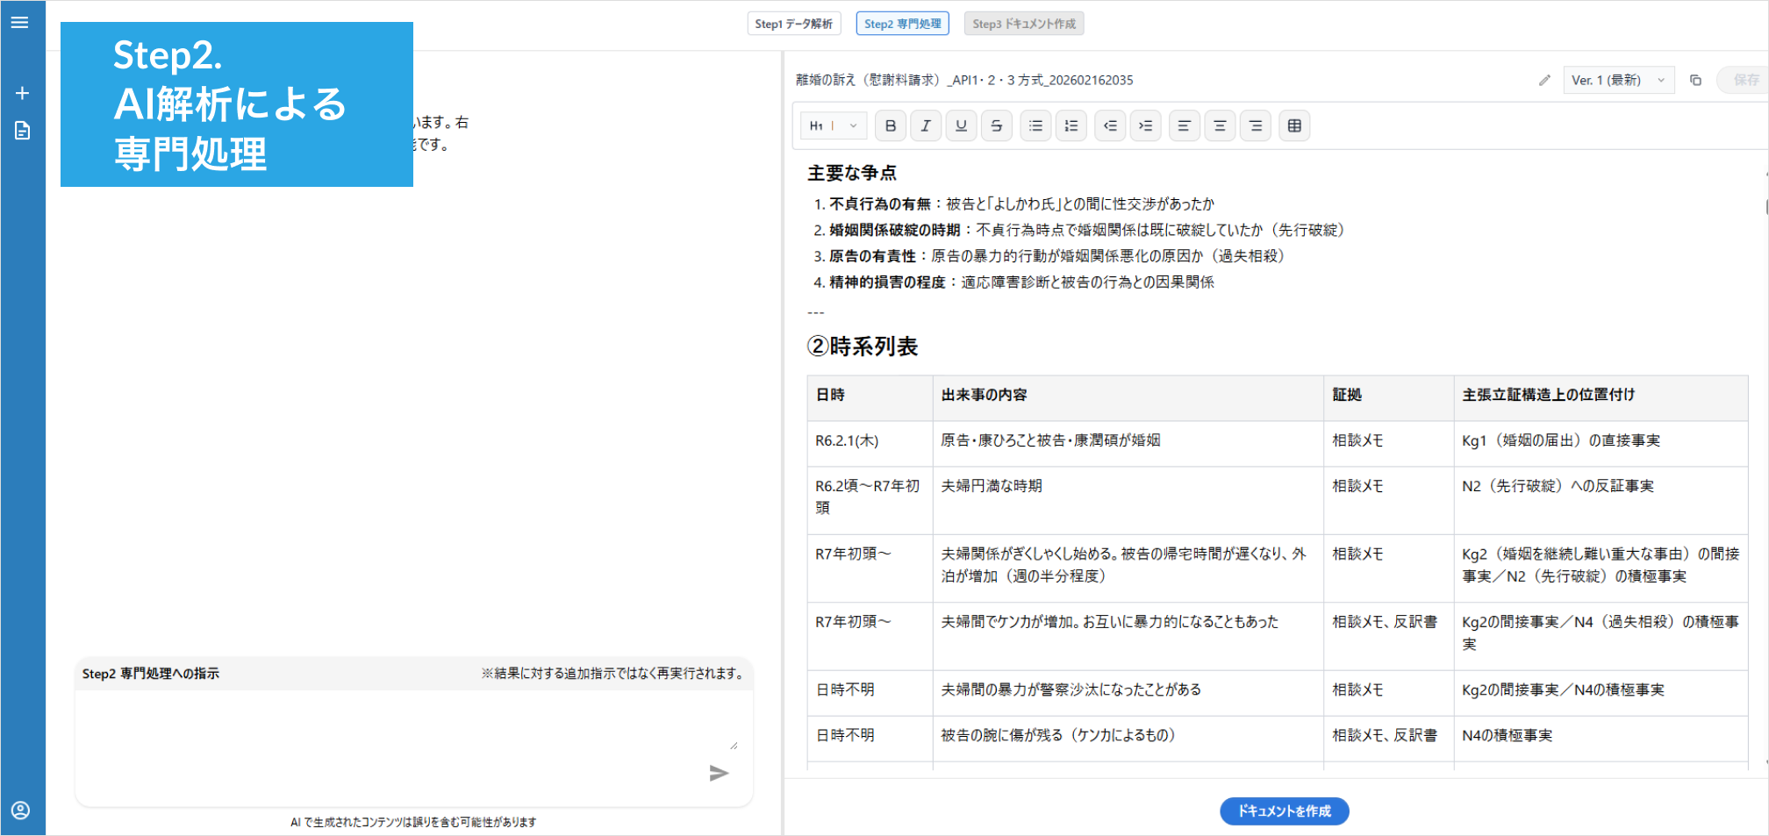The image size is (1769, 836).
Task: Expand the Ver. 1 (最新) version dropdown
Action: (1618, 81)
